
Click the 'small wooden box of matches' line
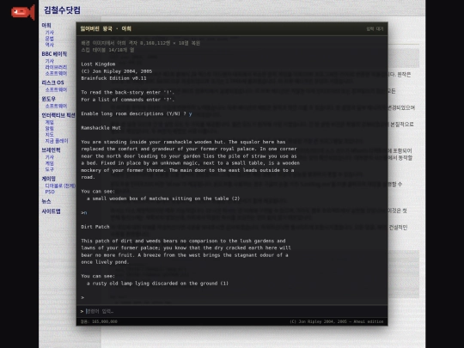click(x=163, y=198)
